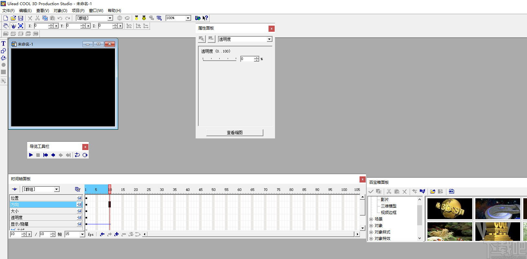The image size is (527, 259).
Task: Go to previous keyframe arrow in timeline
Action: [x=102, y=234]
